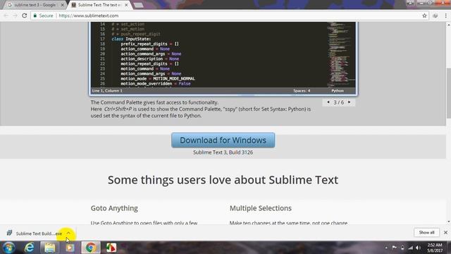Close the Sublime Text website tab

126,5
